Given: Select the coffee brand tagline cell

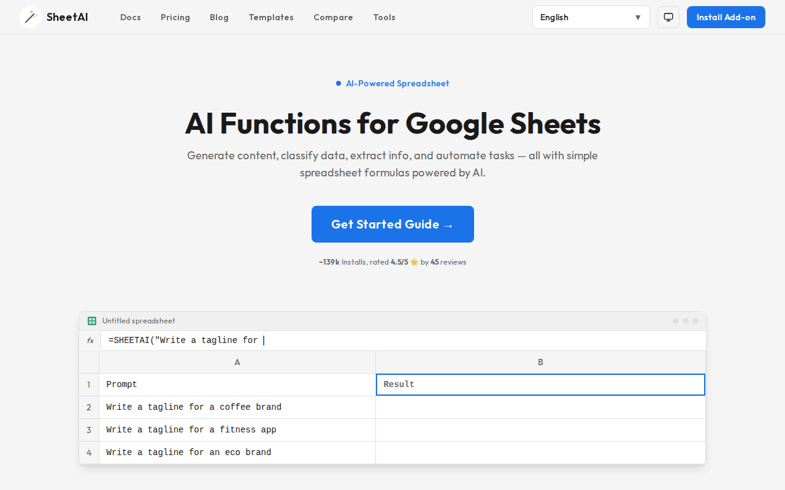Looking at the screenshot, I should pos(237,407).
